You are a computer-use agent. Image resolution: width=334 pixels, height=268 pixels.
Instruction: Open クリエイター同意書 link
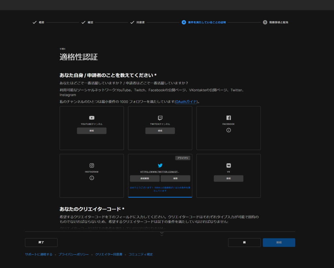pyautogui.click(x=109, y=254)
